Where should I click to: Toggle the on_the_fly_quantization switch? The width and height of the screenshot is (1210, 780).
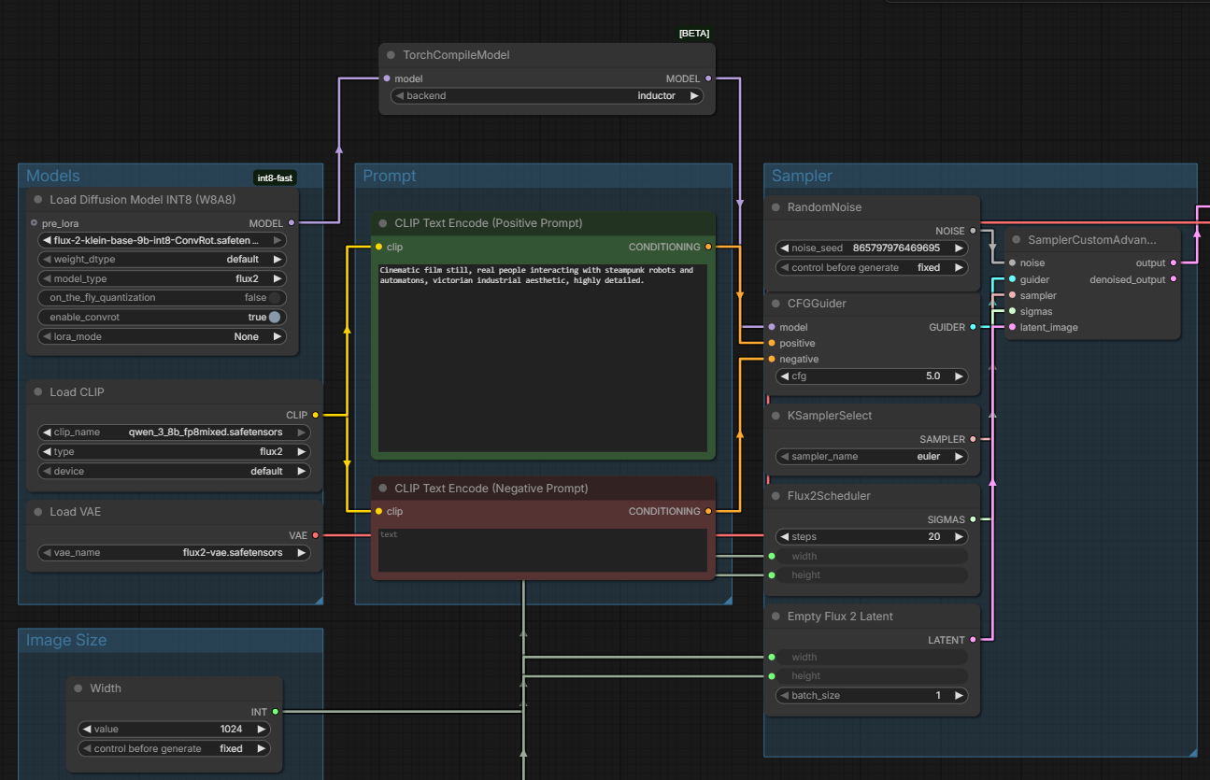pyautogui.click(x=275, y=298)
